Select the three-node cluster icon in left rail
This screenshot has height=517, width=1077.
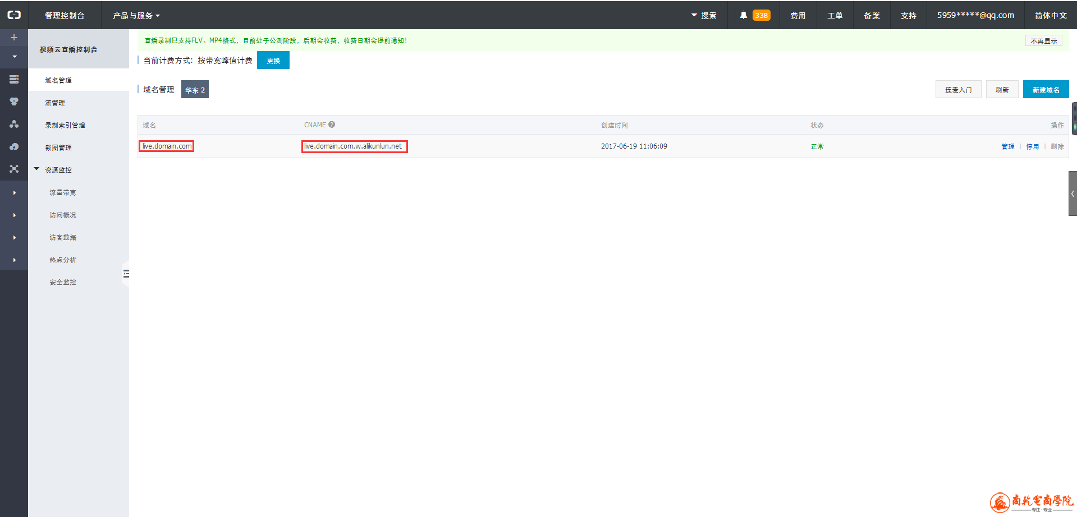point(14,124)
